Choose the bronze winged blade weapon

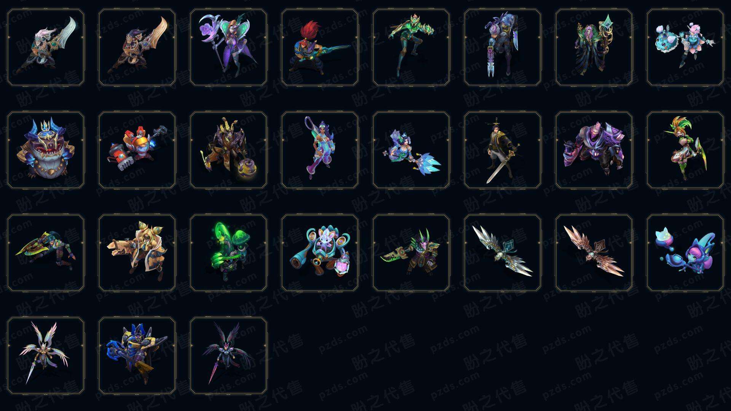[594, 253]
